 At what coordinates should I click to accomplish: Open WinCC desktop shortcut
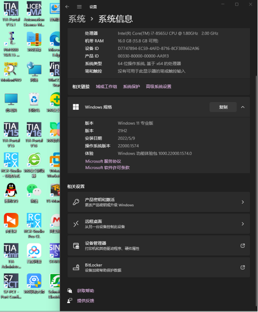54,74
